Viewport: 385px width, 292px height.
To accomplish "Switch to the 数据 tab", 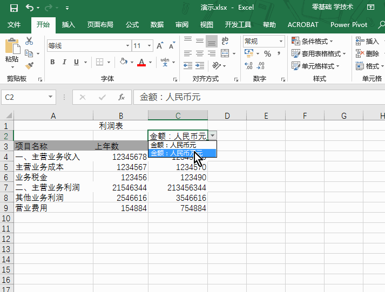I will click(157, 25).
